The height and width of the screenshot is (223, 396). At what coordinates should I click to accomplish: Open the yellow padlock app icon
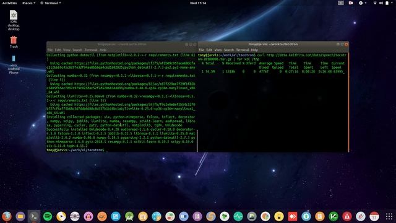(x=279, y=216)
